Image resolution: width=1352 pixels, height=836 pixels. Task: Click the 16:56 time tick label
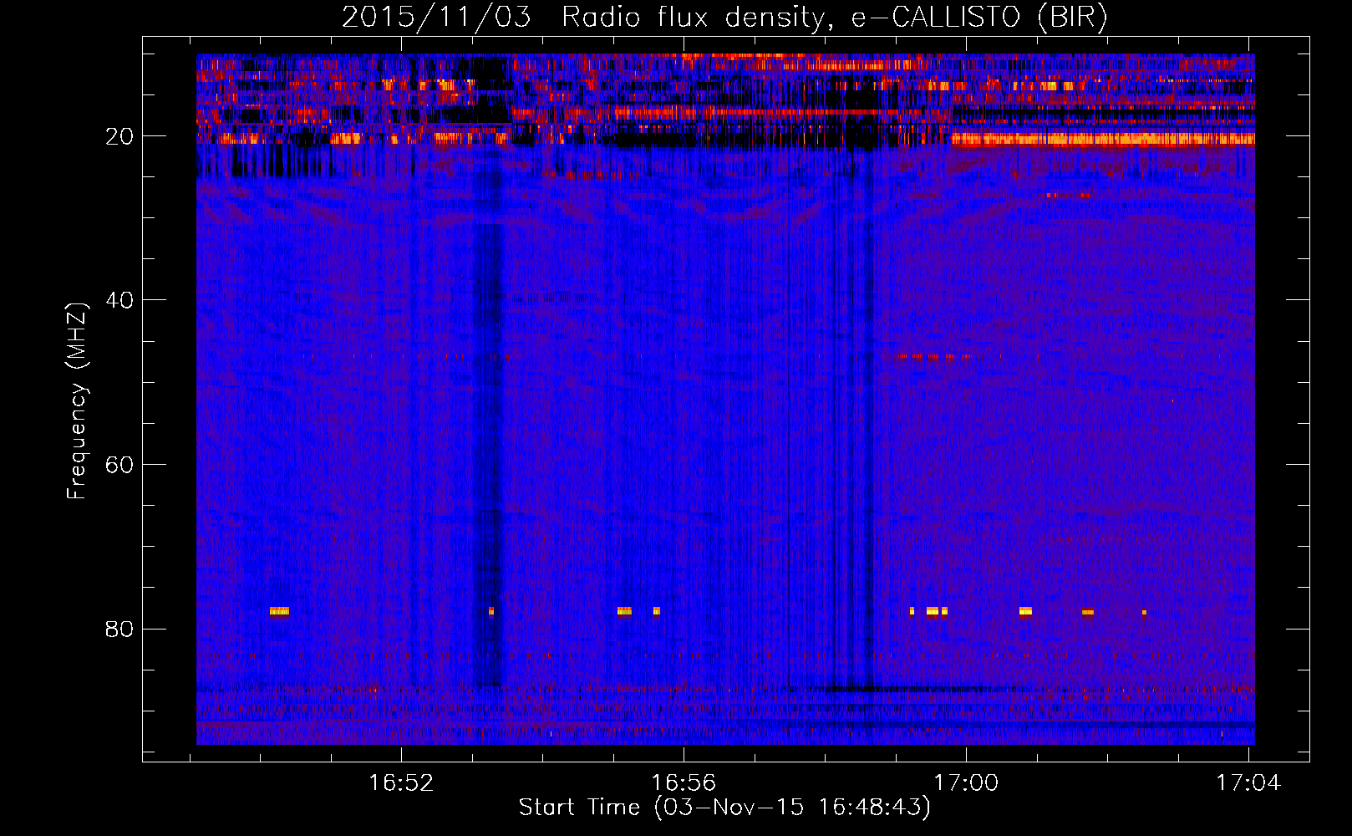point(684,783)
